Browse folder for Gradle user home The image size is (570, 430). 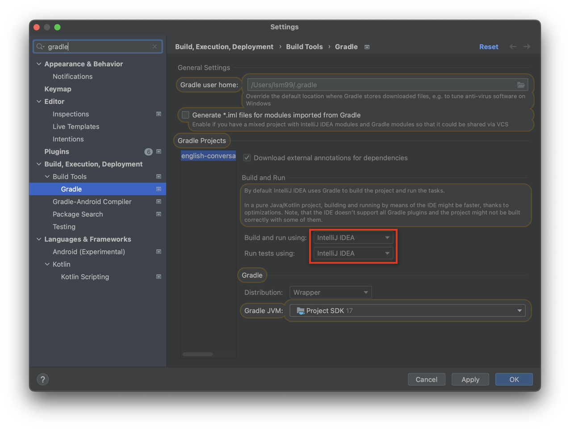point(521,85)
